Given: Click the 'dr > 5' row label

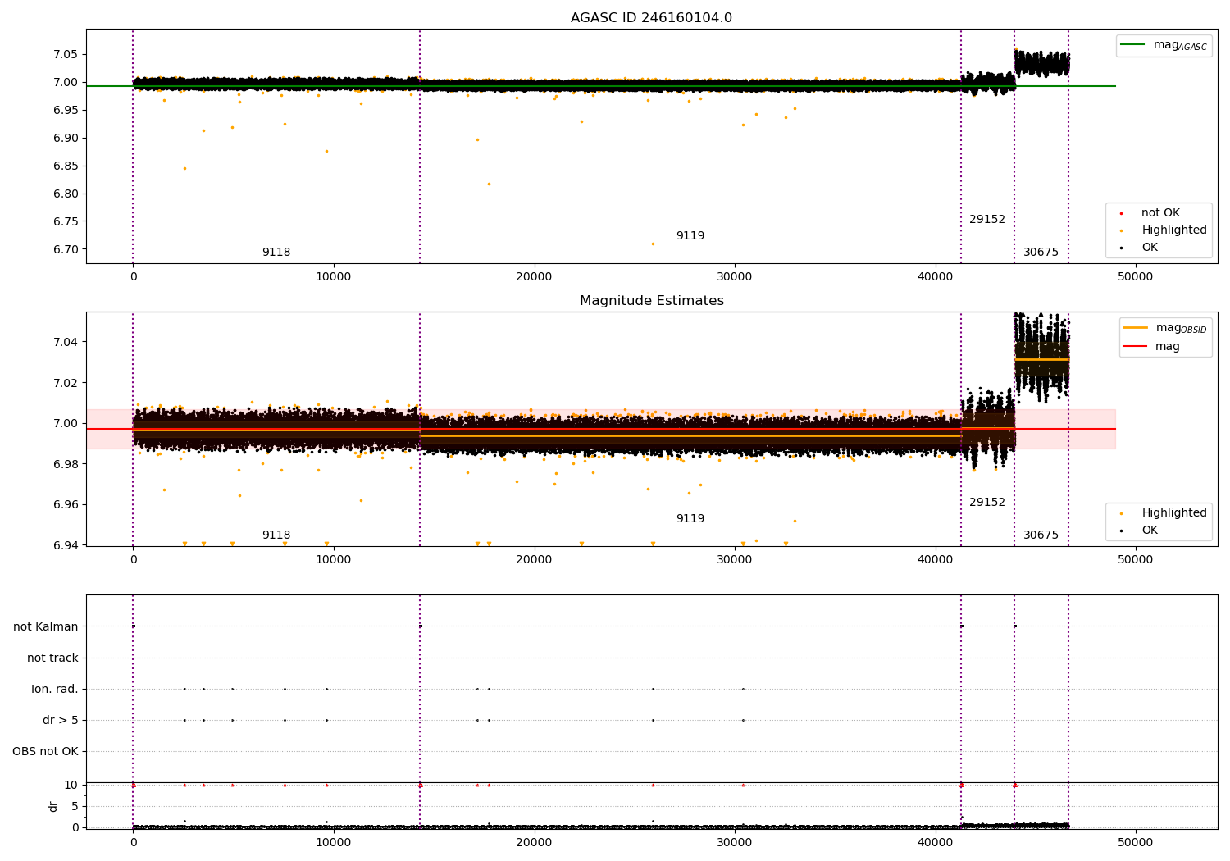Looking at the screenshot, I should [61, 720].
